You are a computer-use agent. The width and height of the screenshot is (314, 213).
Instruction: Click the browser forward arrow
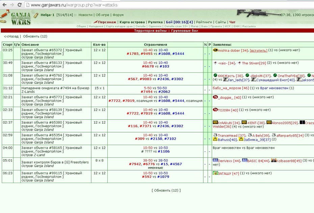pos(12,5)
